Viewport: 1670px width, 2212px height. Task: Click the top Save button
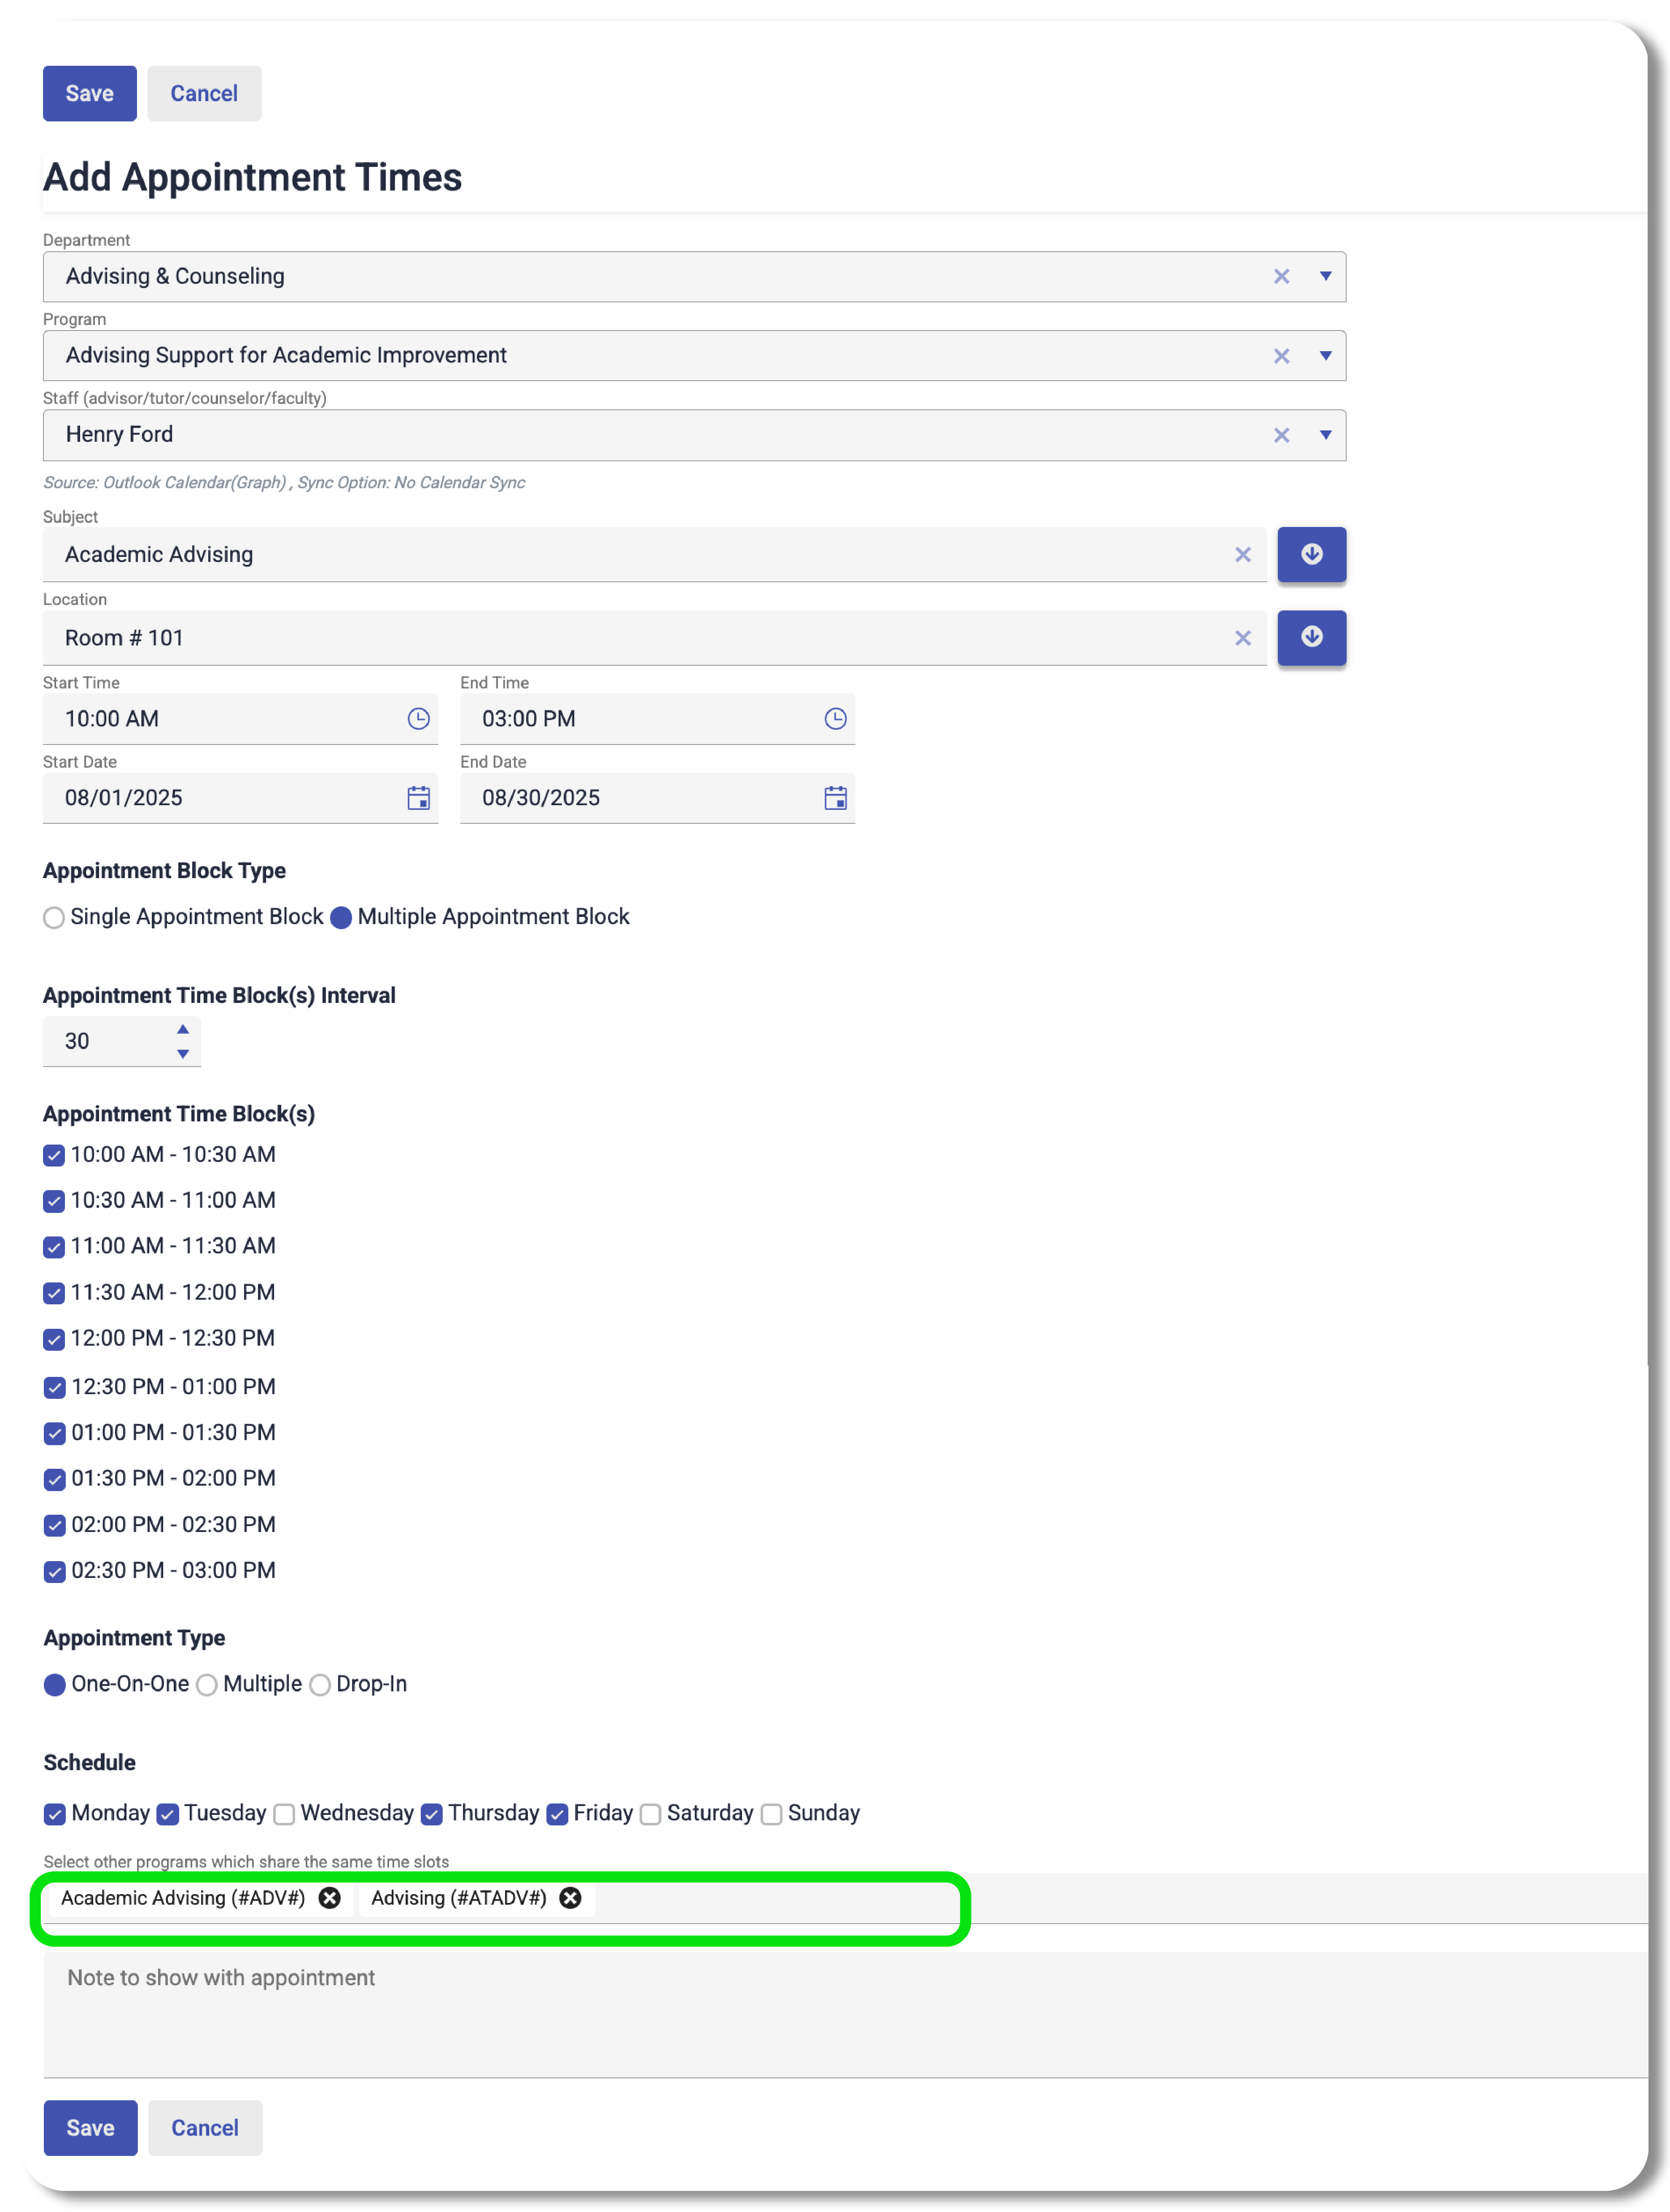89,94
